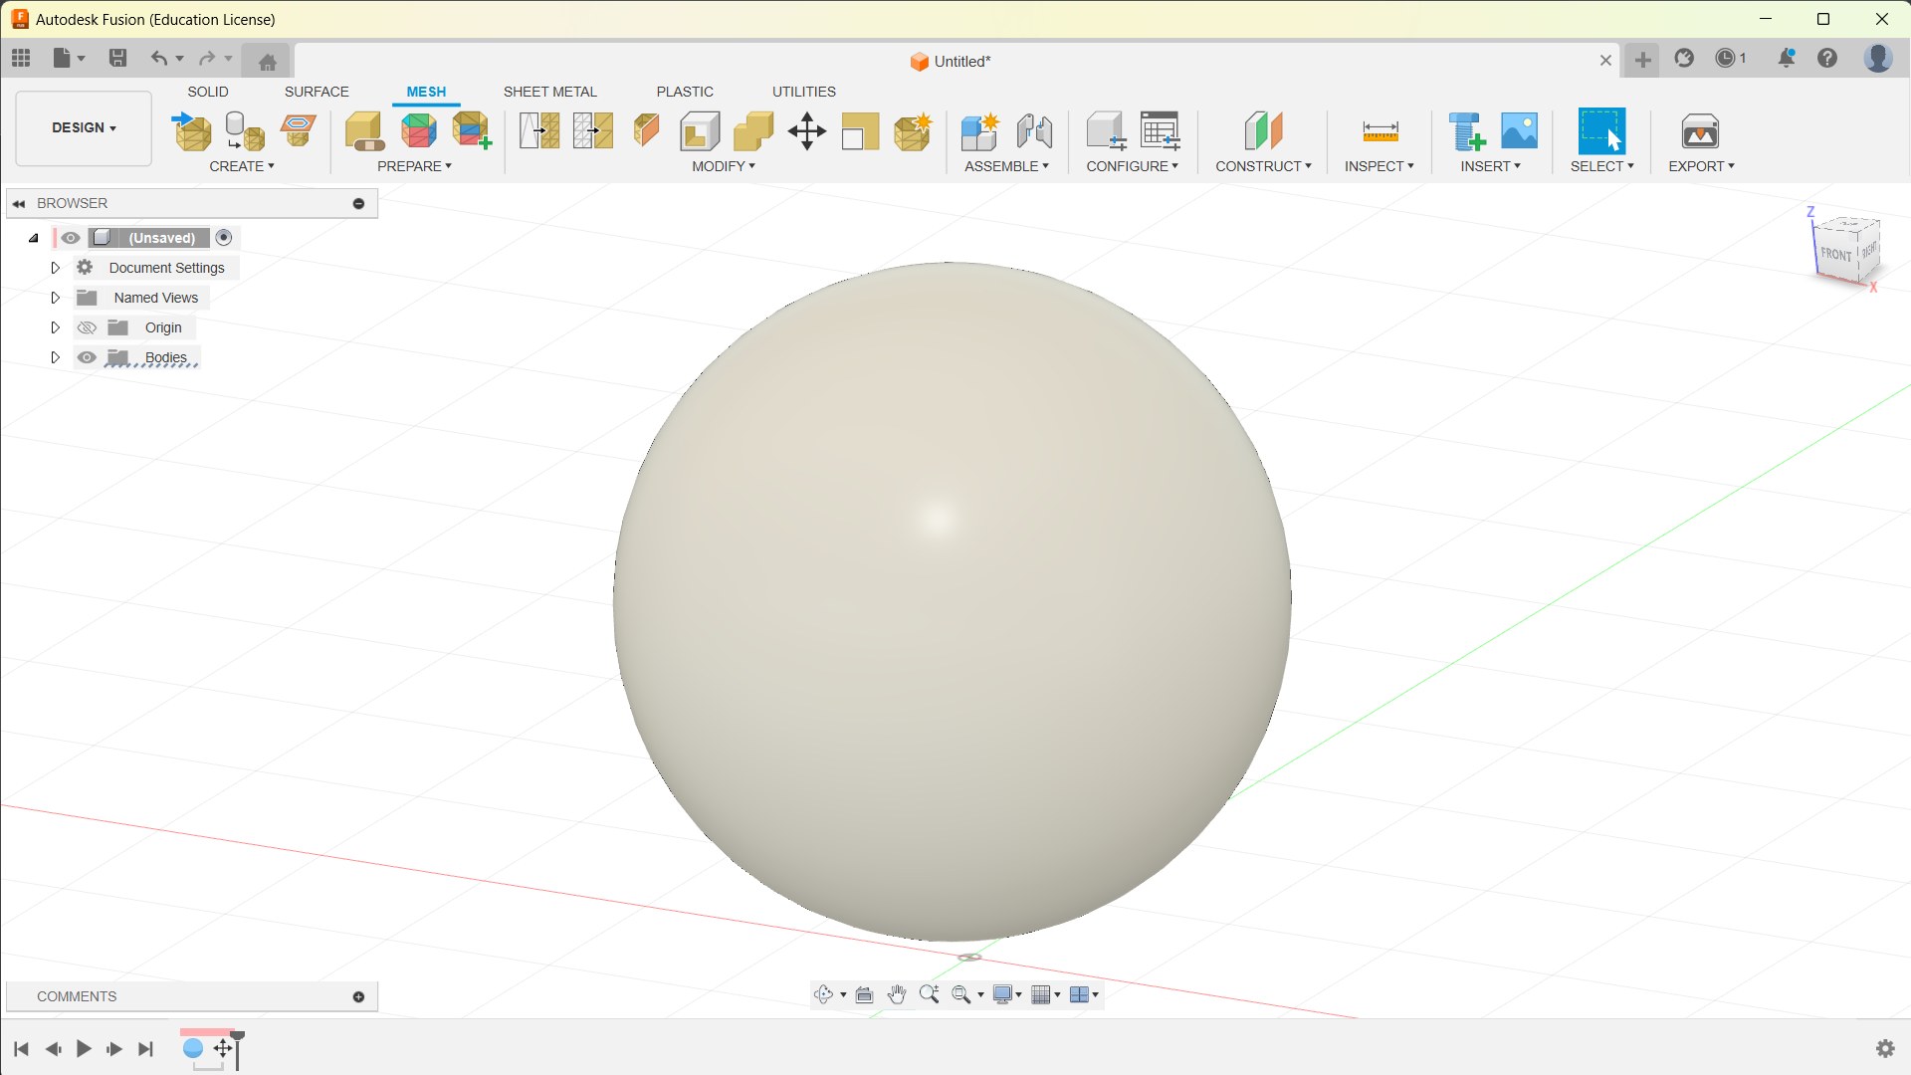1911x1075 pixels.
Task: Click the Generate Face Groups icon
Action: (419, 130)
